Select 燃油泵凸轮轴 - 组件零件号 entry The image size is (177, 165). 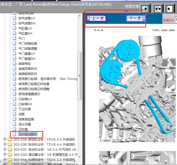48,79
